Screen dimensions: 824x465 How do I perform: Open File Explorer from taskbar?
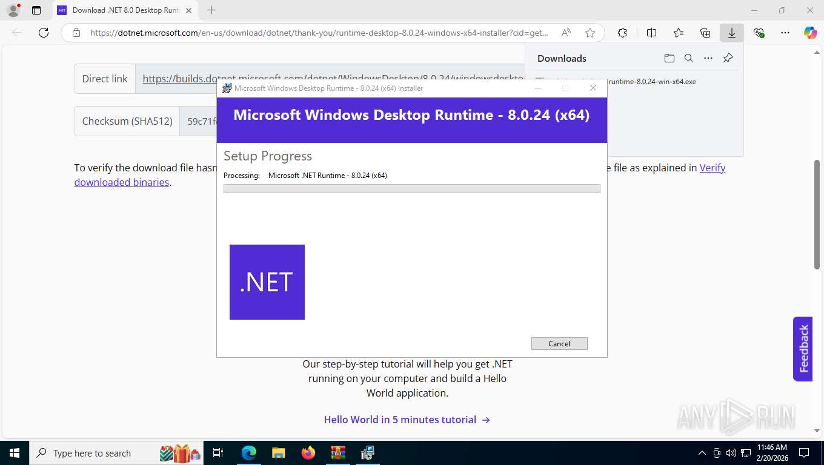pyautogui.click(x=278, y=453)
